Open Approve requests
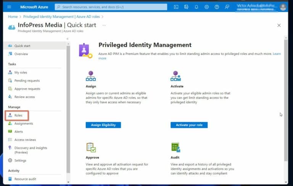293x186 pixels. (27, 89)
